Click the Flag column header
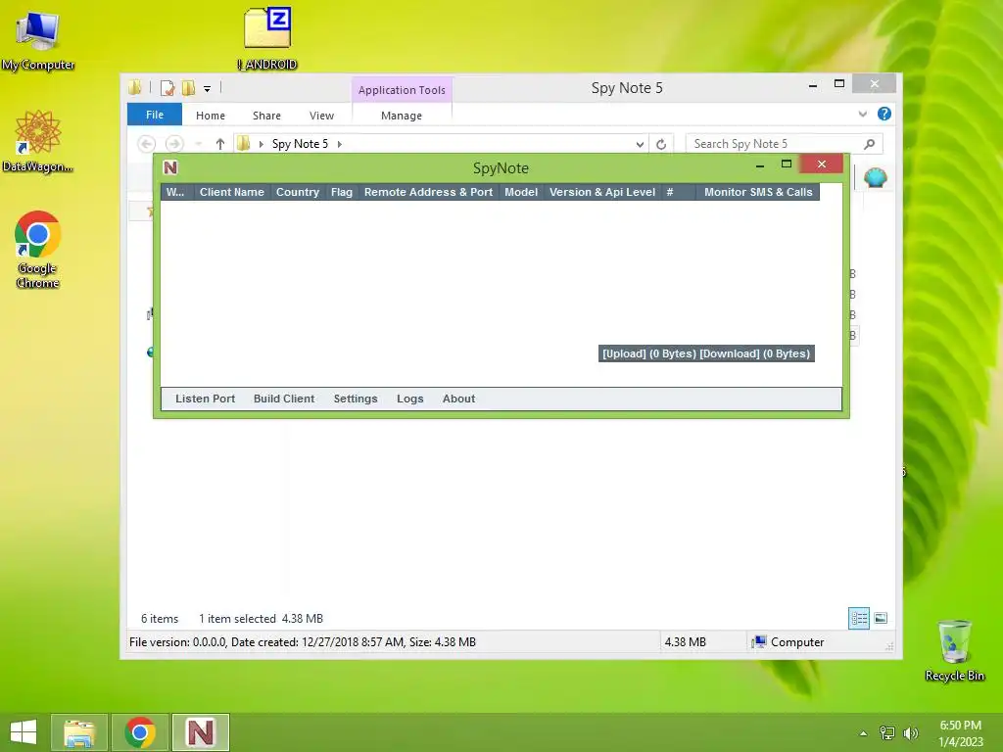 pyautogui.click(x=342, y=192)
